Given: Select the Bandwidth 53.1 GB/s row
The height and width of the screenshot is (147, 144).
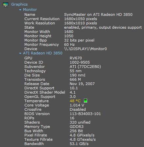Looking at the screenshot, I should coord(56,144).
